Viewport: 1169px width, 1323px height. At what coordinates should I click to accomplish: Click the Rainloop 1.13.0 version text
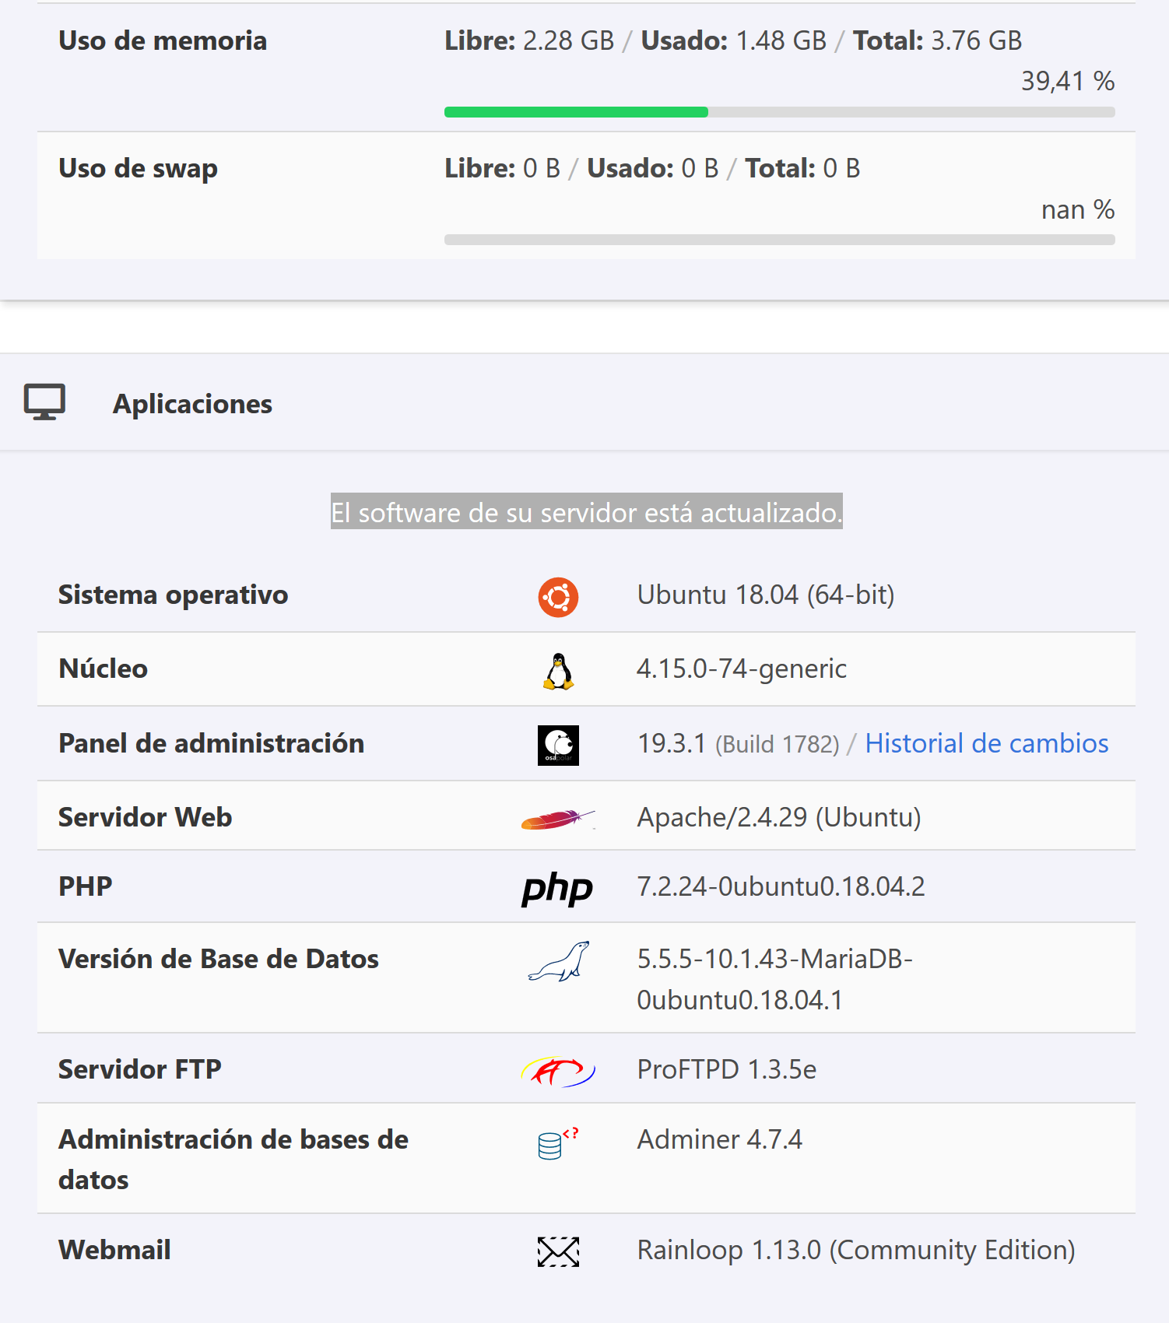click(x=855, y=1250)
